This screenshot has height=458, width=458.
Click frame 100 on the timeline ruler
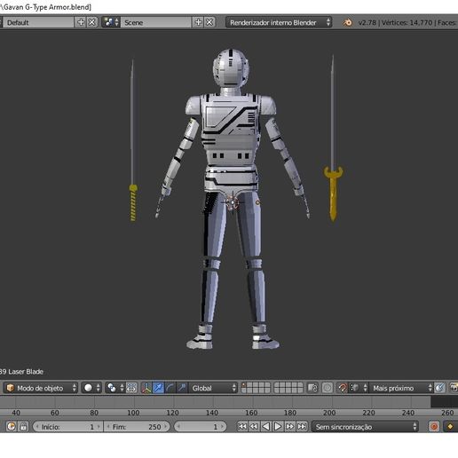[x=133, y=413]
